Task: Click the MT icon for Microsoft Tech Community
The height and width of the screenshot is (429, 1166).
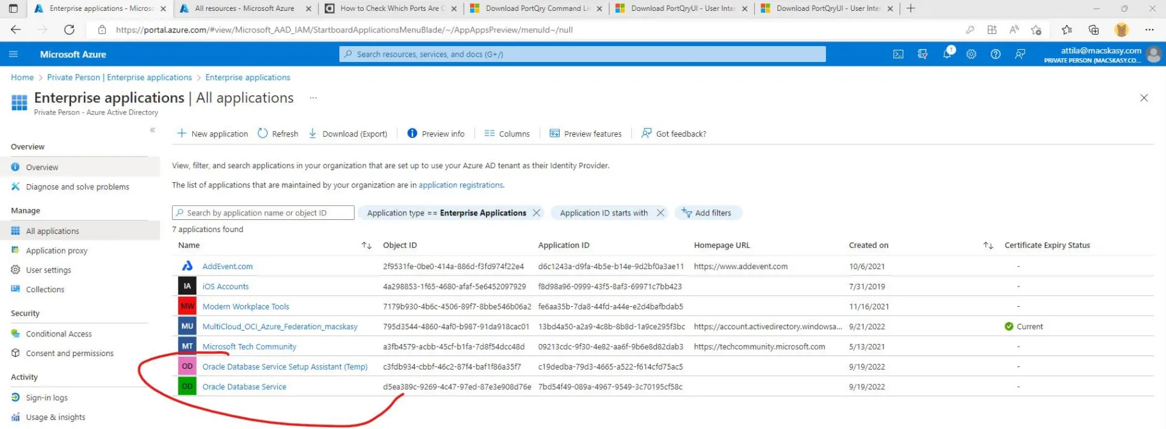Action: click(187, 347)
